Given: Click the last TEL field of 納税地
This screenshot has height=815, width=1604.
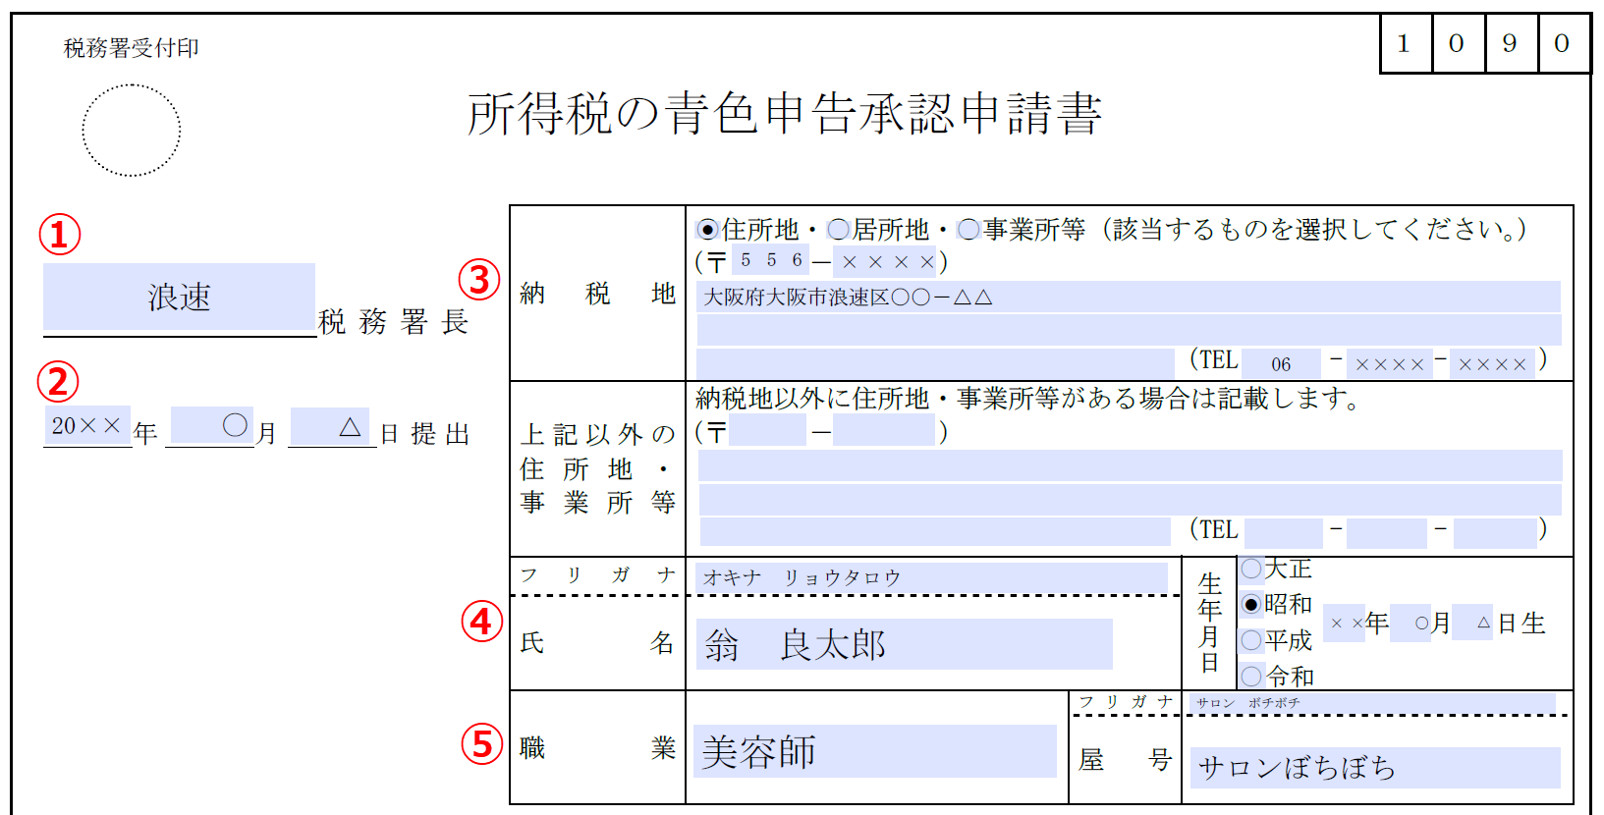Looking at the screenshot, I should tap(1492, 363).
